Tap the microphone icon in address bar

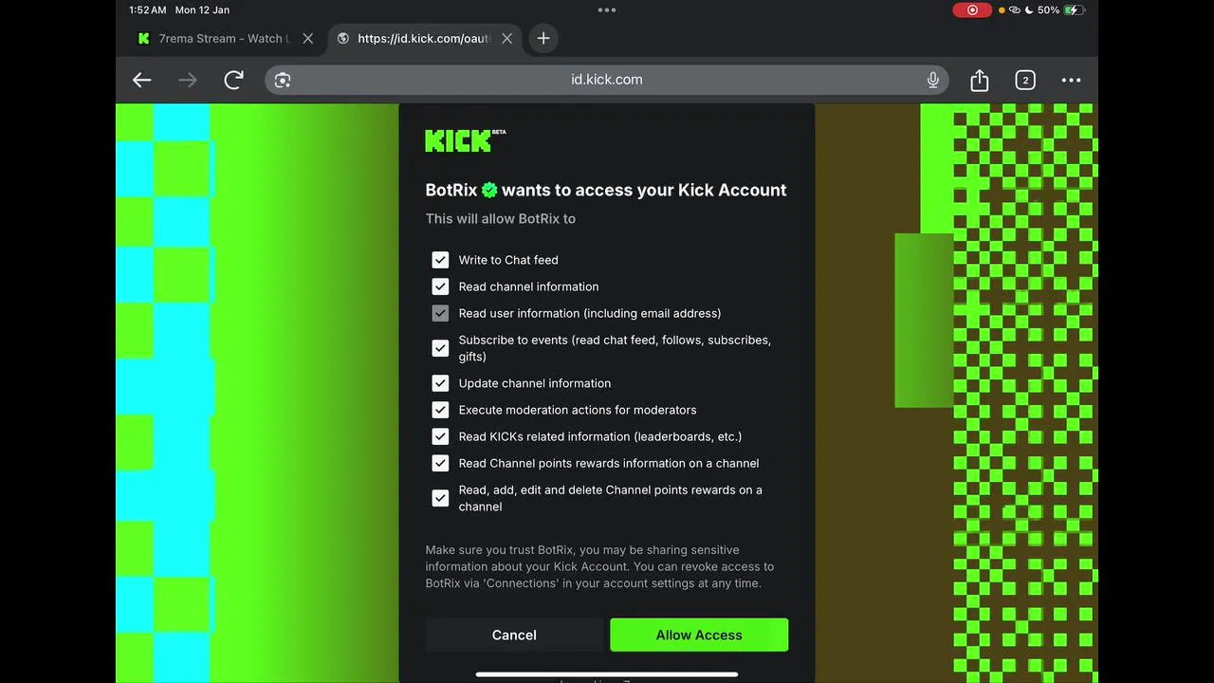(x=933, y=81)
